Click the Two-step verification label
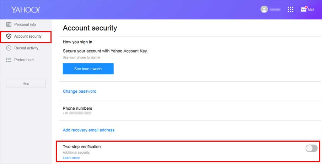Screen dimensions: 322x164 pyautogui.click(x=82, y=147)
